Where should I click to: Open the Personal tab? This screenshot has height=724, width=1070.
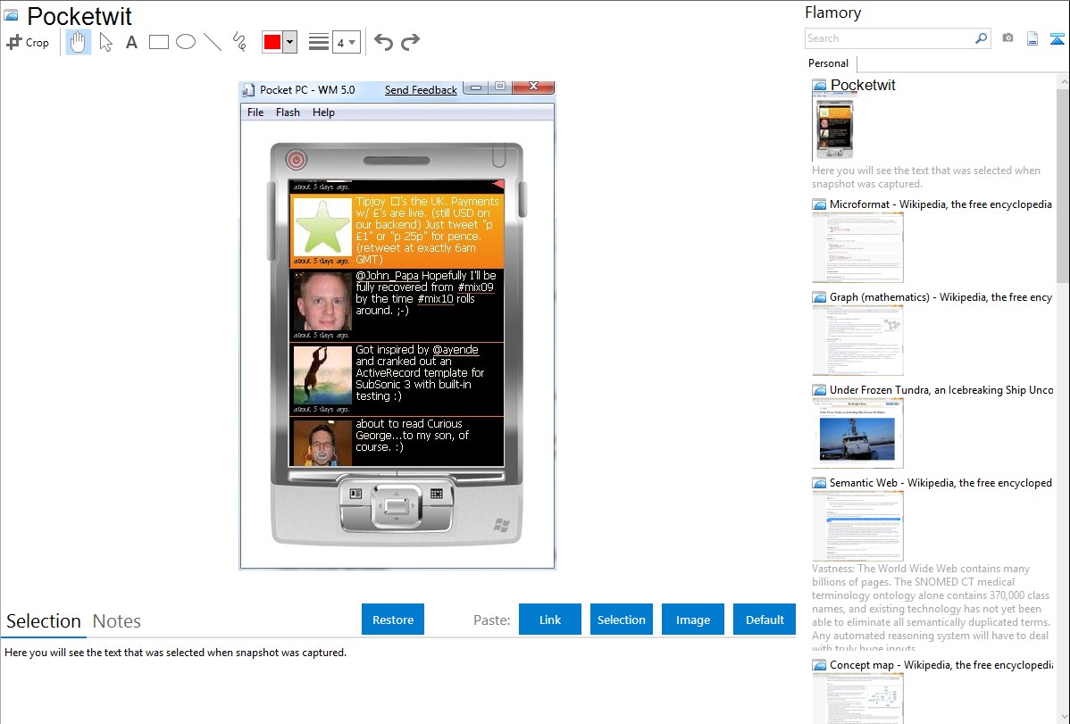(x=828, y=63)
